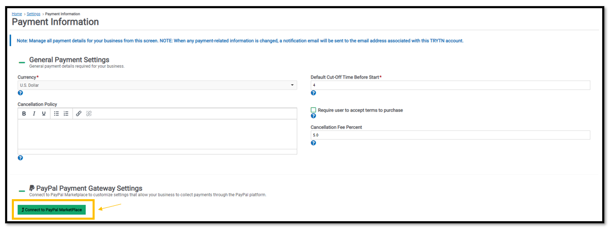Click inside the Cancellation Policy text area
Image resolution: width=613 pixels, height=232 pixels.
coord(157,134)
